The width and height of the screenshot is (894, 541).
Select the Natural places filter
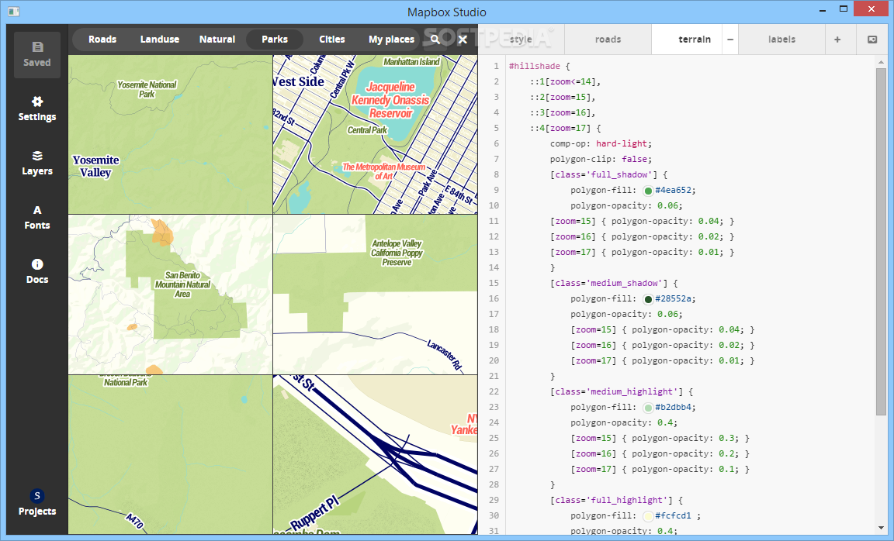tap(217, 40)
